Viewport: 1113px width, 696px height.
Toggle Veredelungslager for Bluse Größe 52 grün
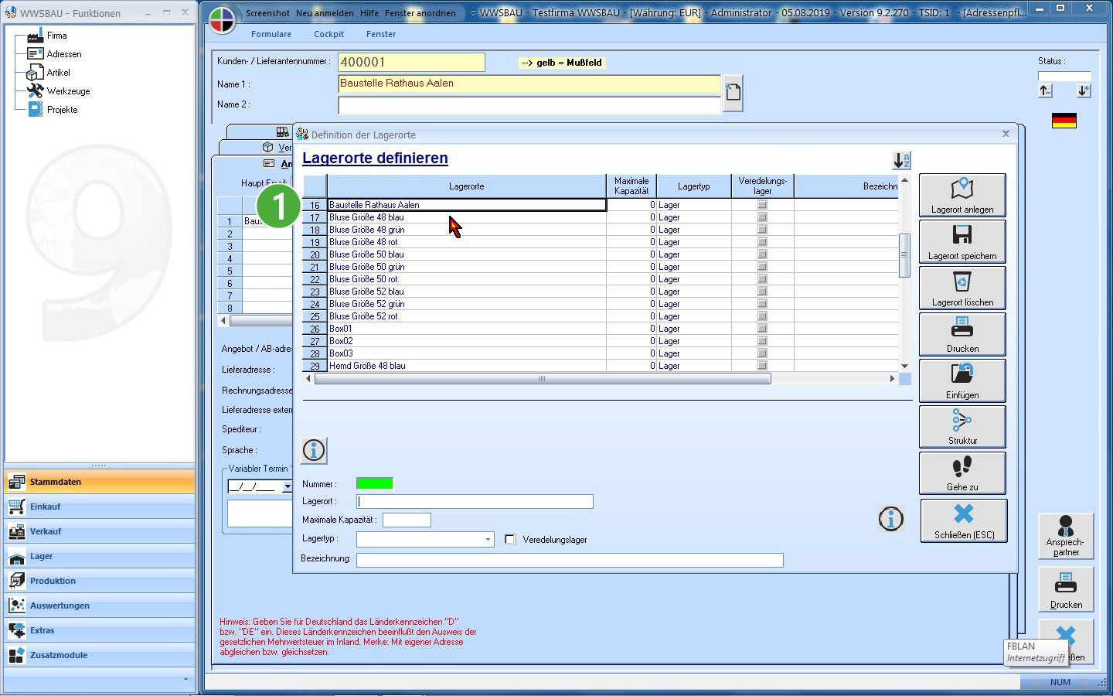pyautogui.click(x=762, y=304)
